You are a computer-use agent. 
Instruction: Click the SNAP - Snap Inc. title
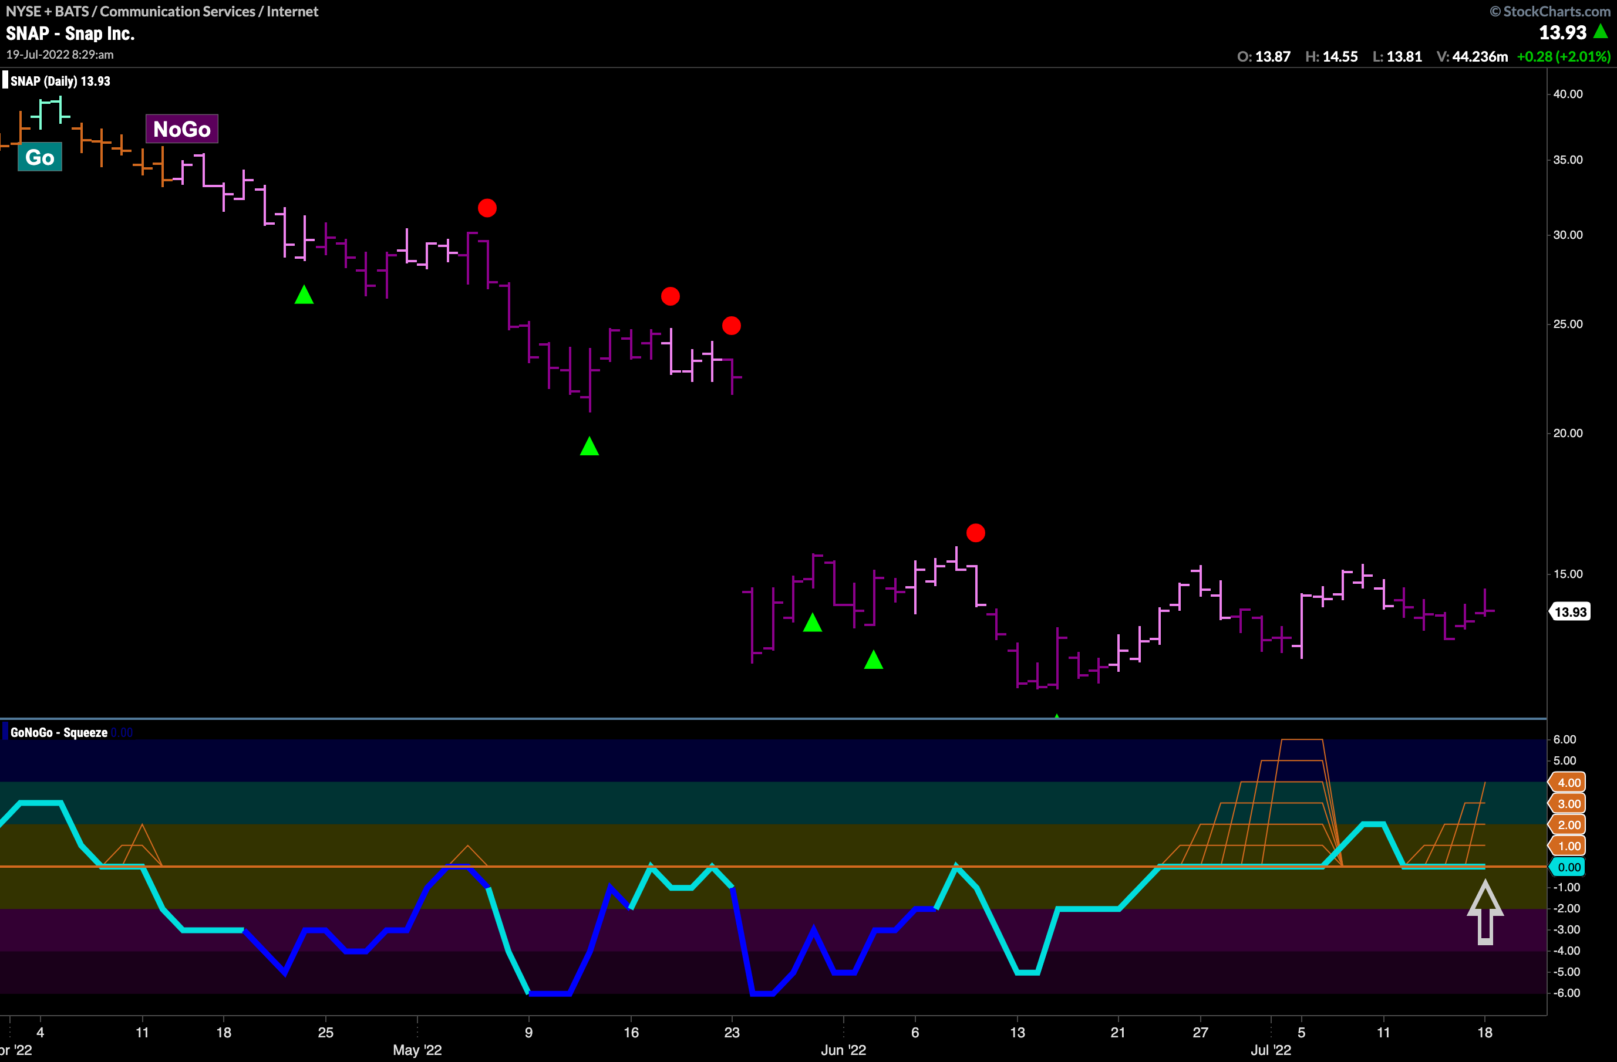pos(70,33)
